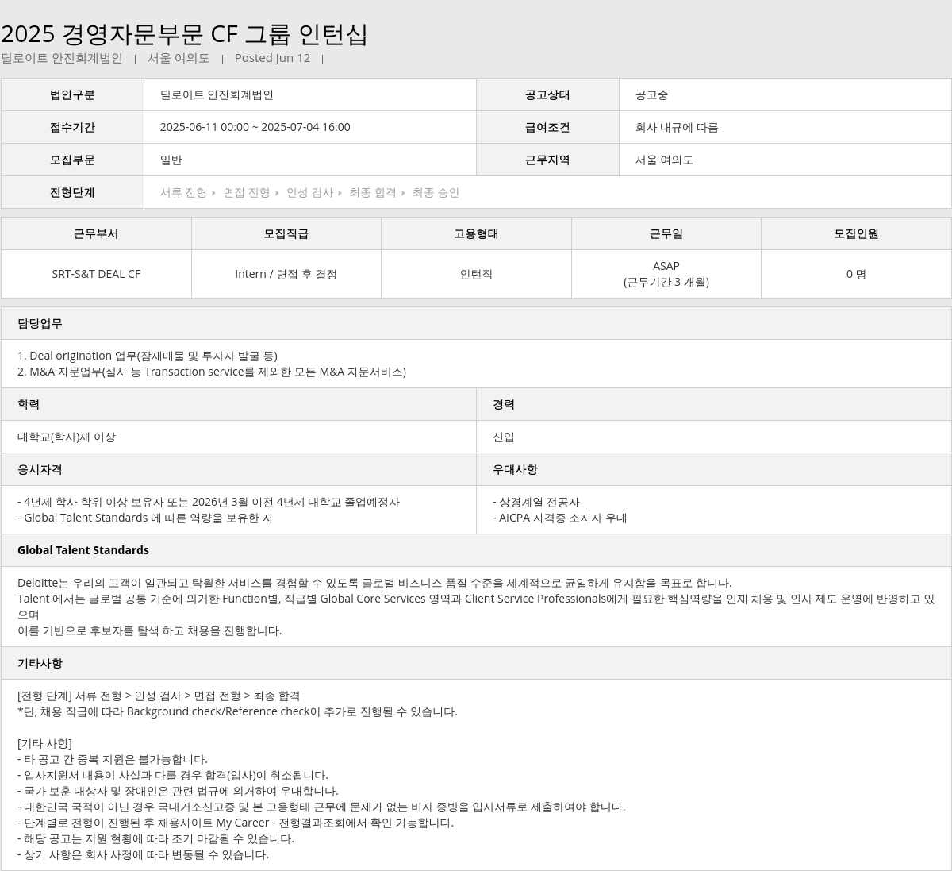The height and width of the screenshot is (871, 952).
Task: Click the '서류 전형' step
Action: 183,192
